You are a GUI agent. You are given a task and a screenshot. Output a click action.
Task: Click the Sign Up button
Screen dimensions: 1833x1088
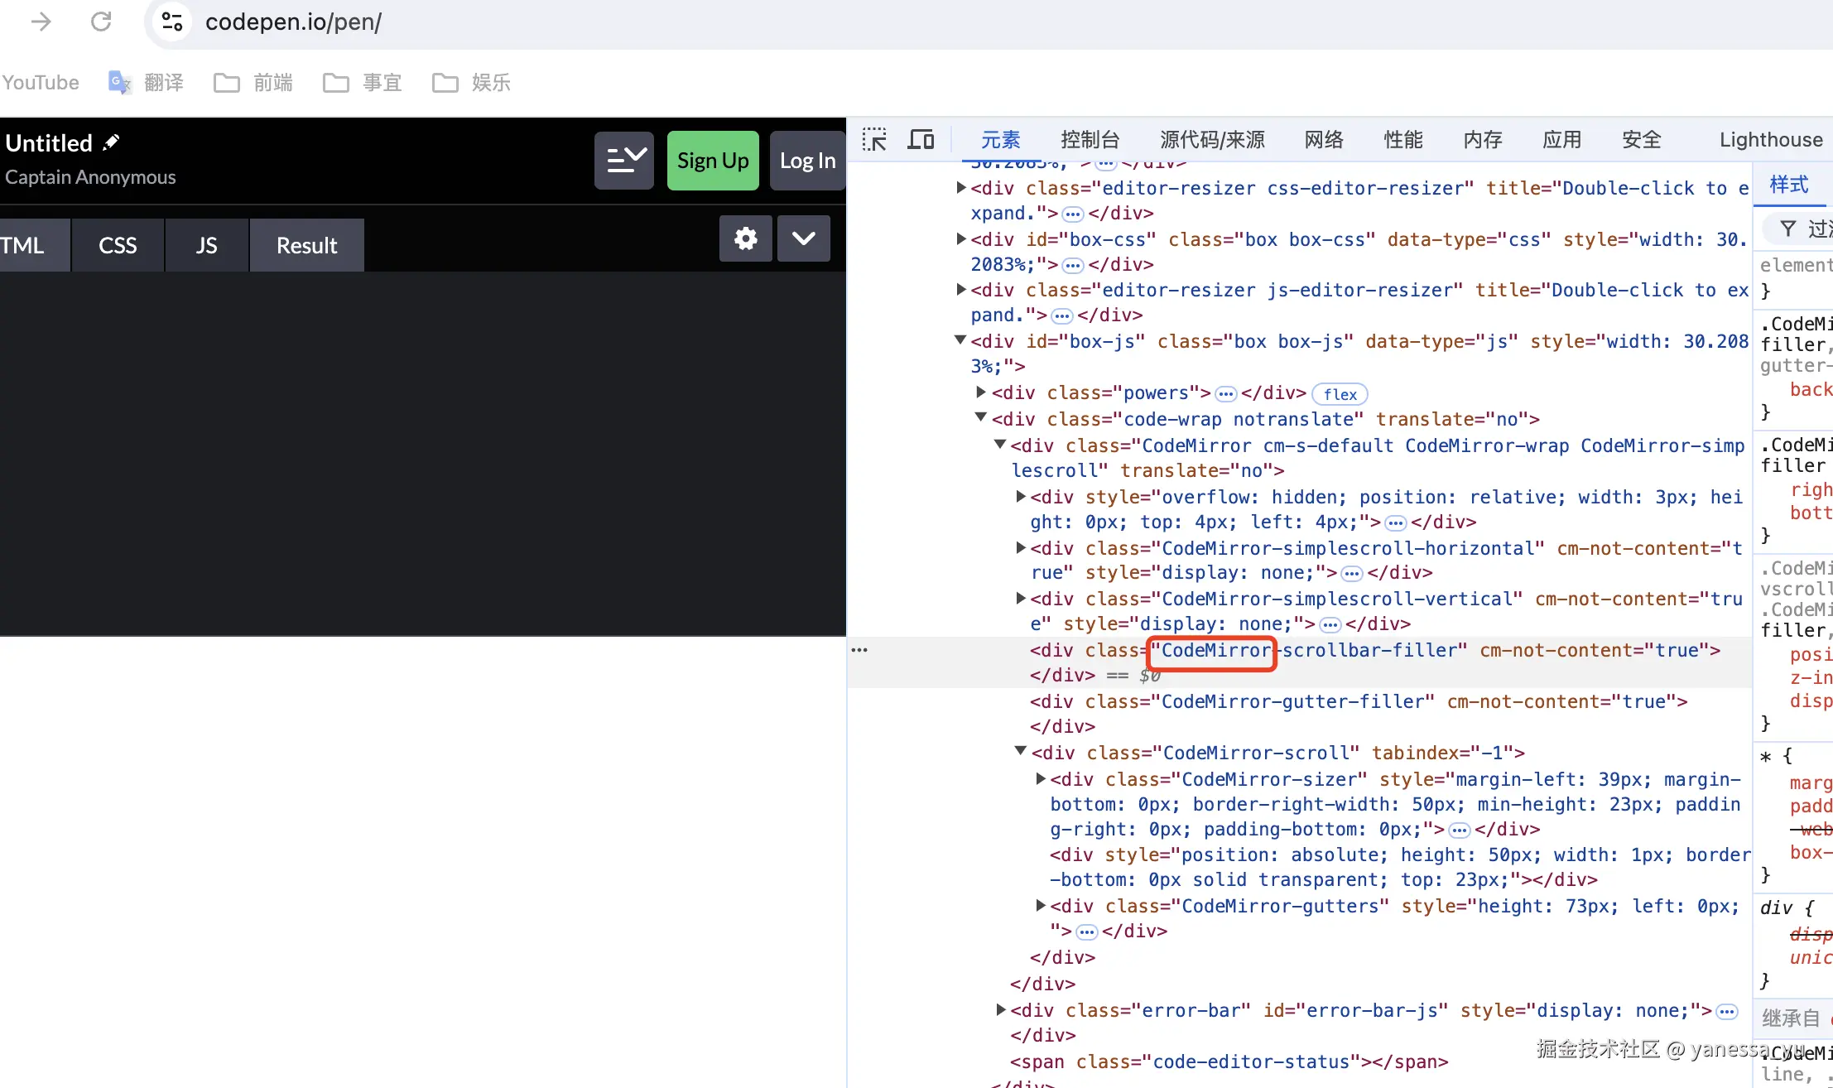[x=713, y=160]
